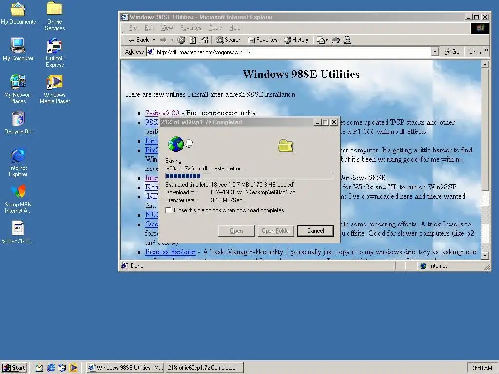Click the download progress bar
Image resolution: width=499 pixels, height=374 pixels.
point(249,176)
